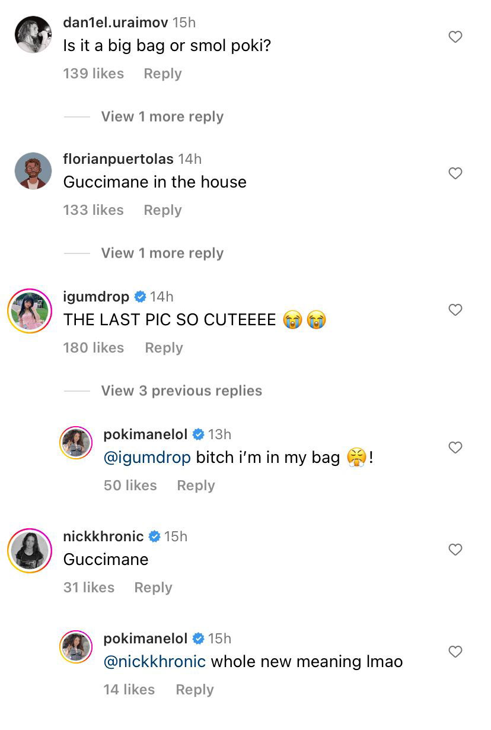Image resolution: width=491 pixels, height=730 pixels.
Task: Heart nickkhronic's Guccimane comment
Action: pos(455,550)
